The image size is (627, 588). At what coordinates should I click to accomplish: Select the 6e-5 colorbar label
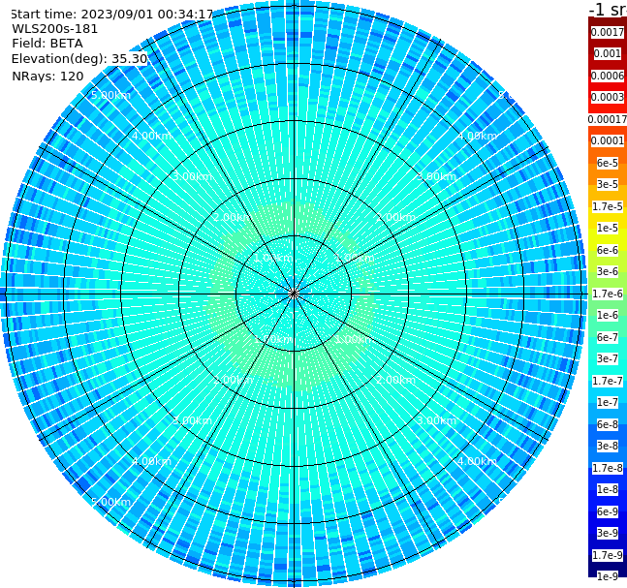(x=608, y=163)
